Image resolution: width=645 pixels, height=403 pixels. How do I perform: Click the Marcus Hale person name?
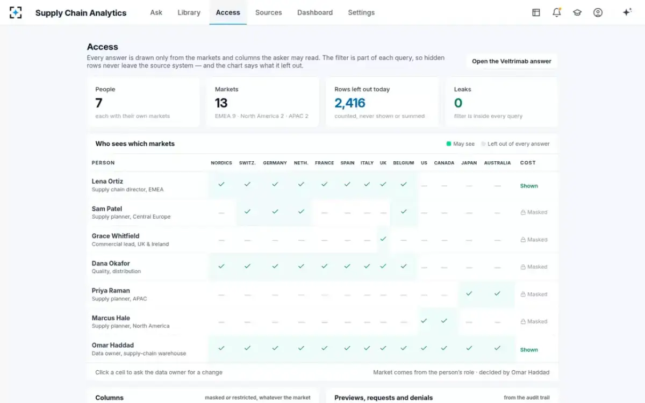point(111,318)
